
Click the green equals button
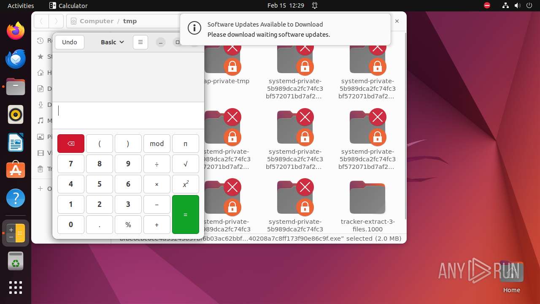(186, 214)
